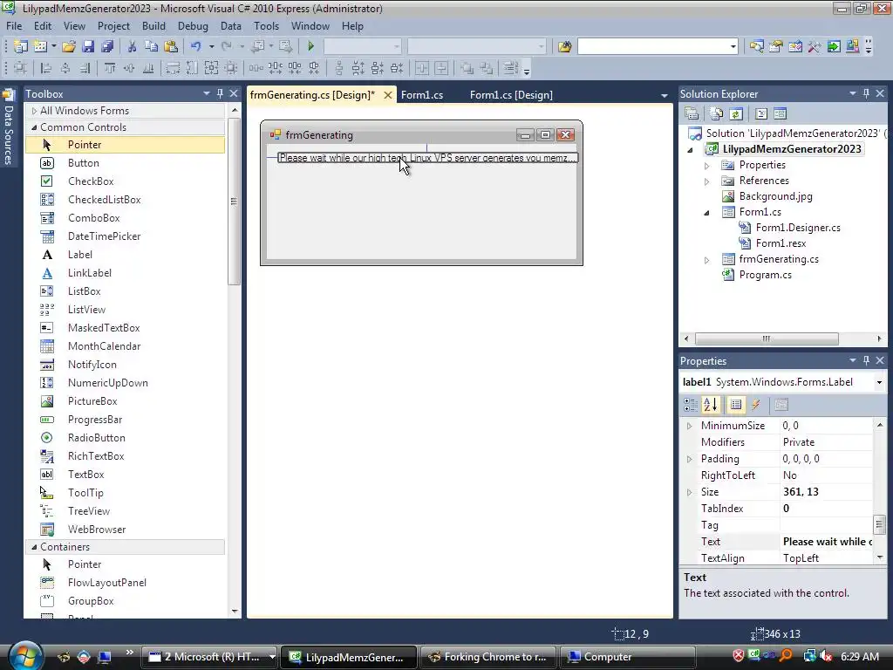
Task: Open the Properties object selector dropdown
Action: pos(879,382)
